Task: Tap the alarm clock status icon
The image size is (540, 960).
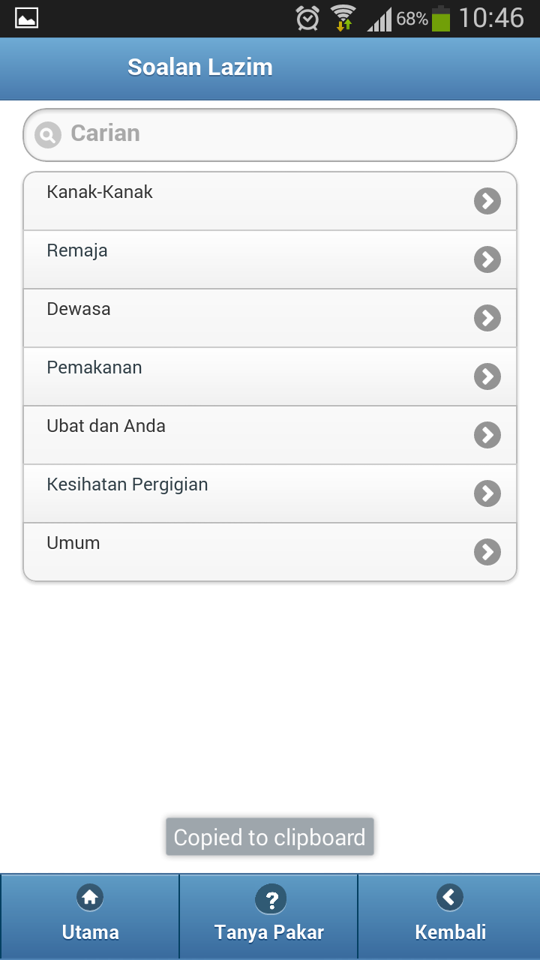Action: pyautogui.click(x=307, y=18)
